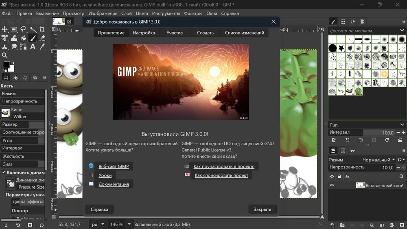The height and width of the screenshot is (229, 407).
Task: Swap foreground and background colors
Action: point(13,63)
